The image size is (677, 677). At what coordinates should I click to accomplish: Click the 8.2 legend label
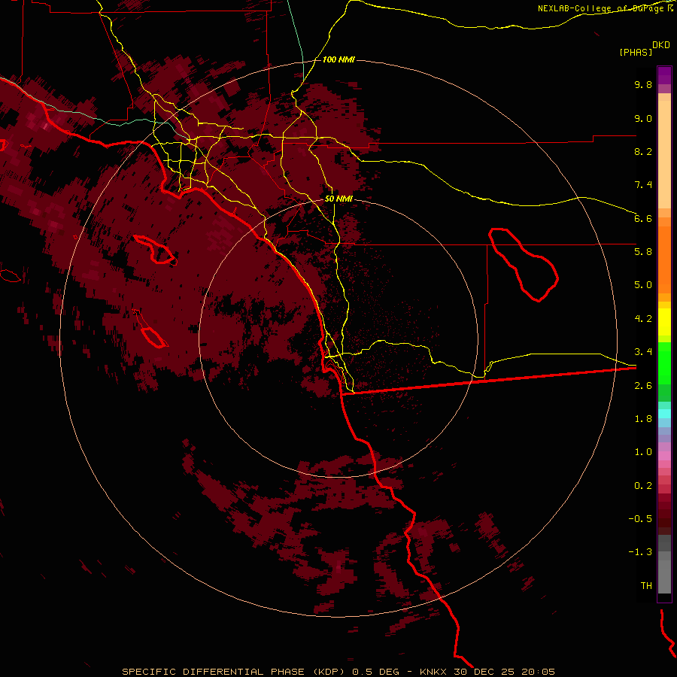643,151
